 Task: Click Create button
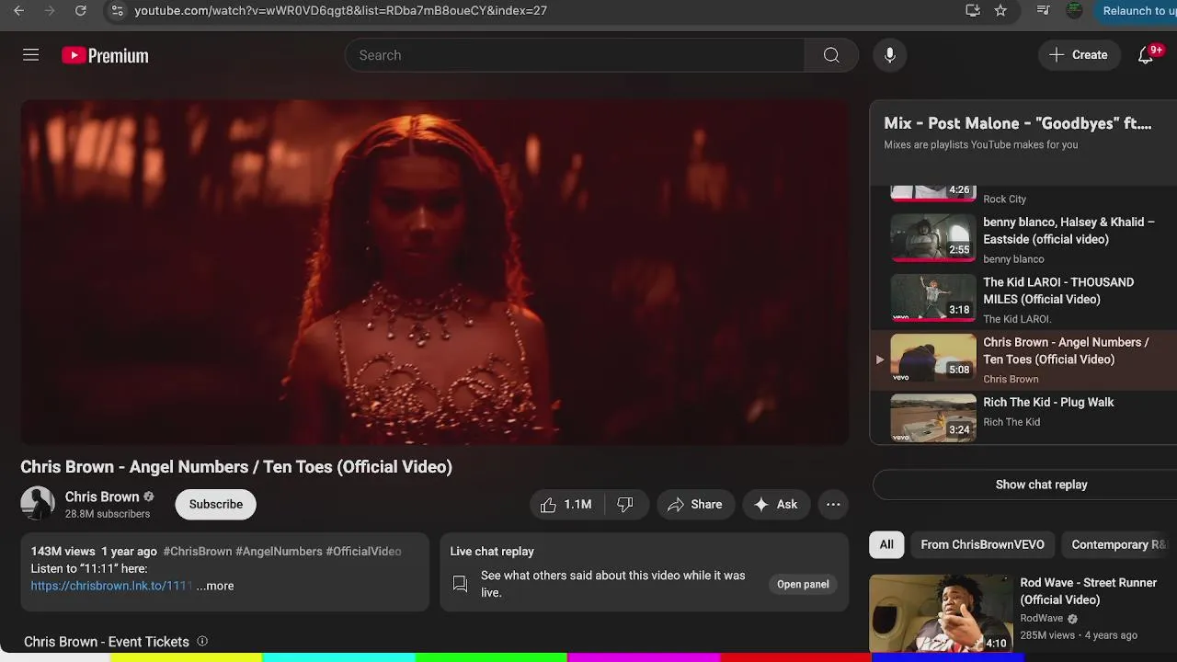1079,55
